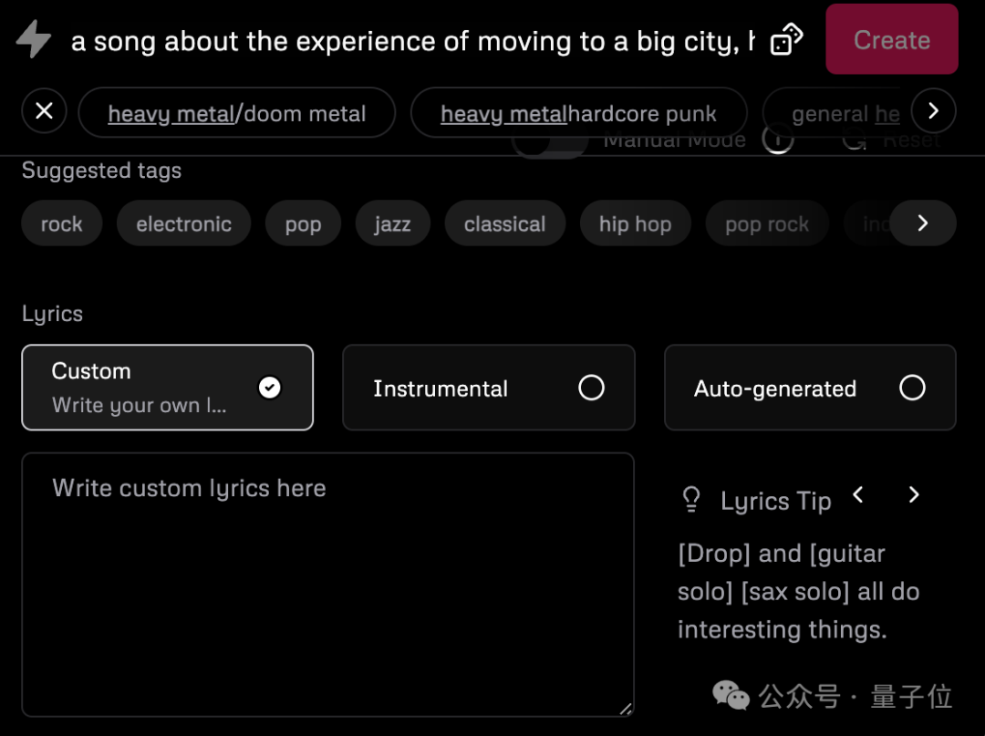Viewport: 985px width, 736px height.
Task: Select the Auto-generated lyrics option
Action: [x=810, y=388]
